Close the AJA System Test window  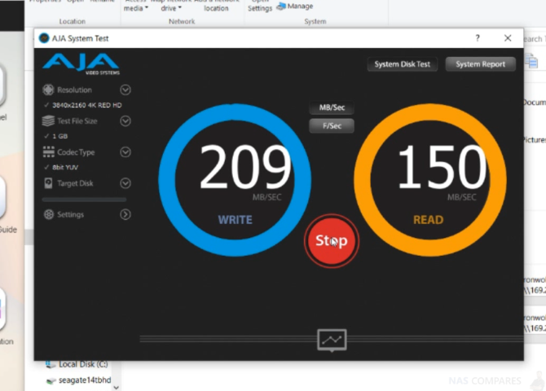pos(508,38)
